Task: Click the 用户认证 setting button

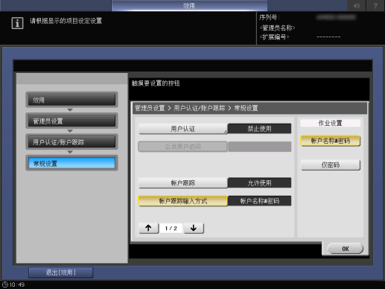Action: [182, 129]
